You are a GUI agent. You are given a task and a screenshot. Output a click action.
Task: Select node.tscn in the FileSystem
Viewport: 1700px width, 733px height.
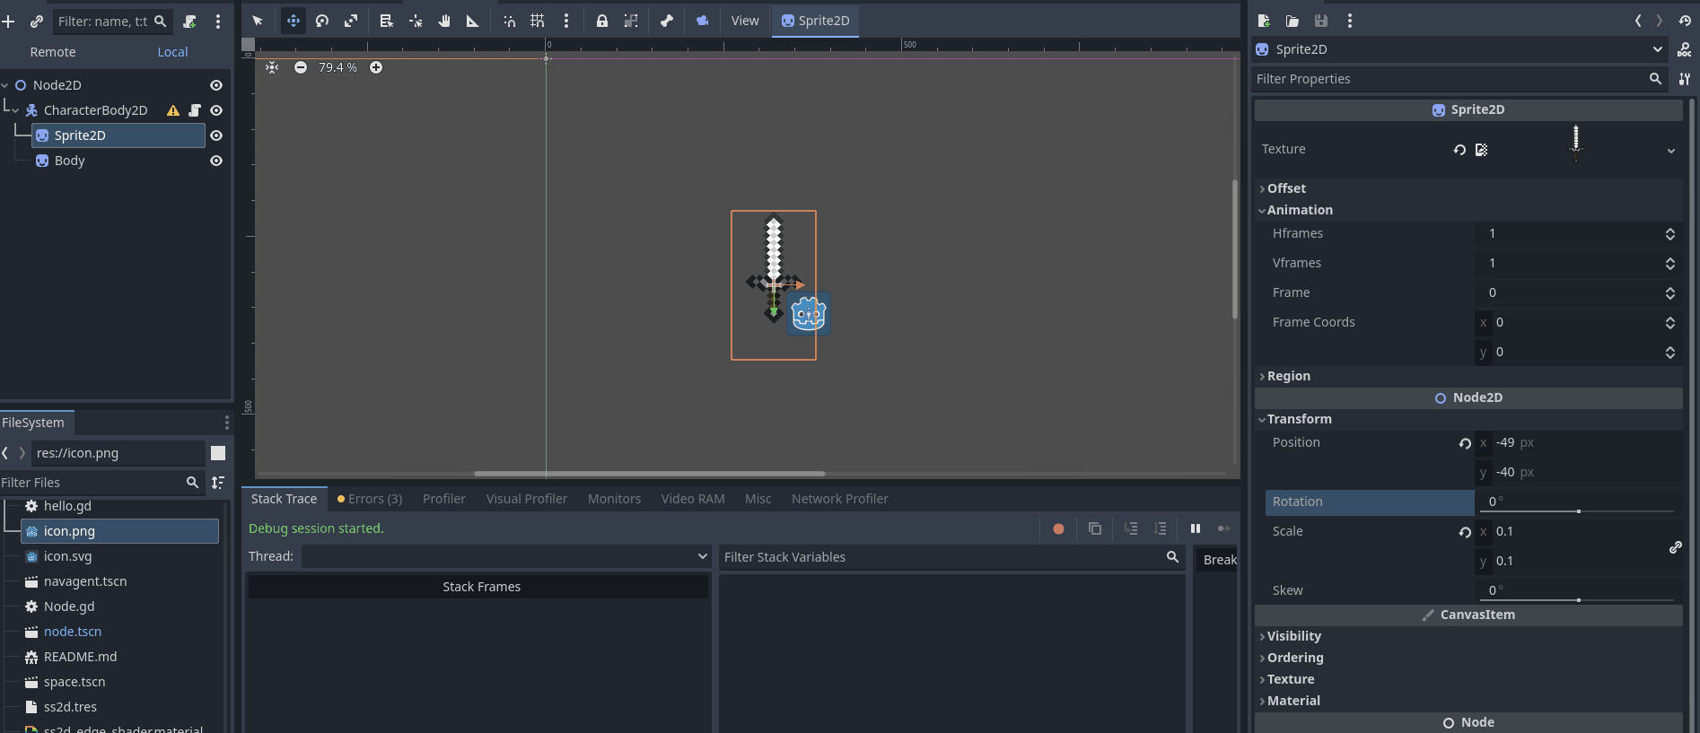coord(73,632)
